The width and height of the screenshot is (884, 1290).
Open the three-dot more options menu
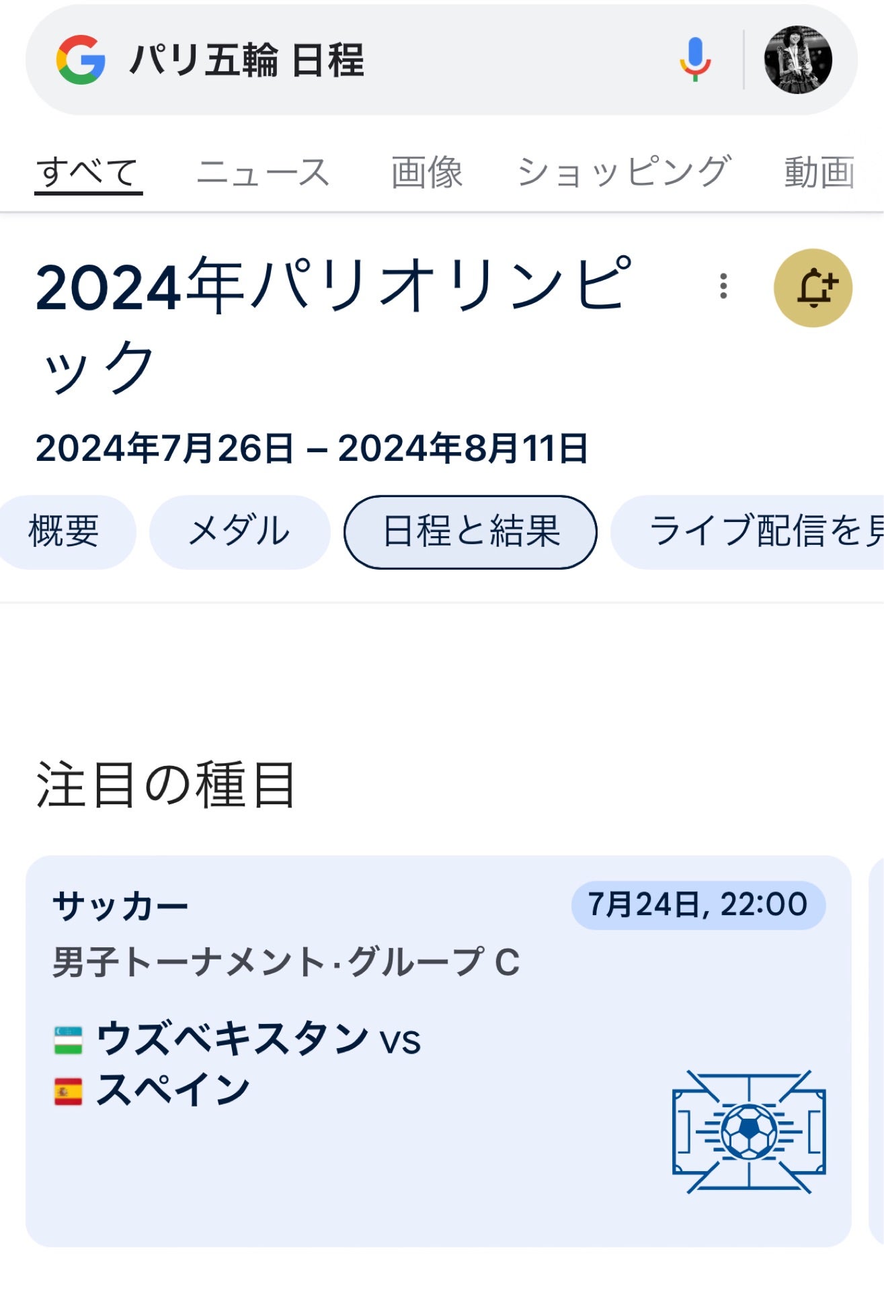click(x=723, y=286)
